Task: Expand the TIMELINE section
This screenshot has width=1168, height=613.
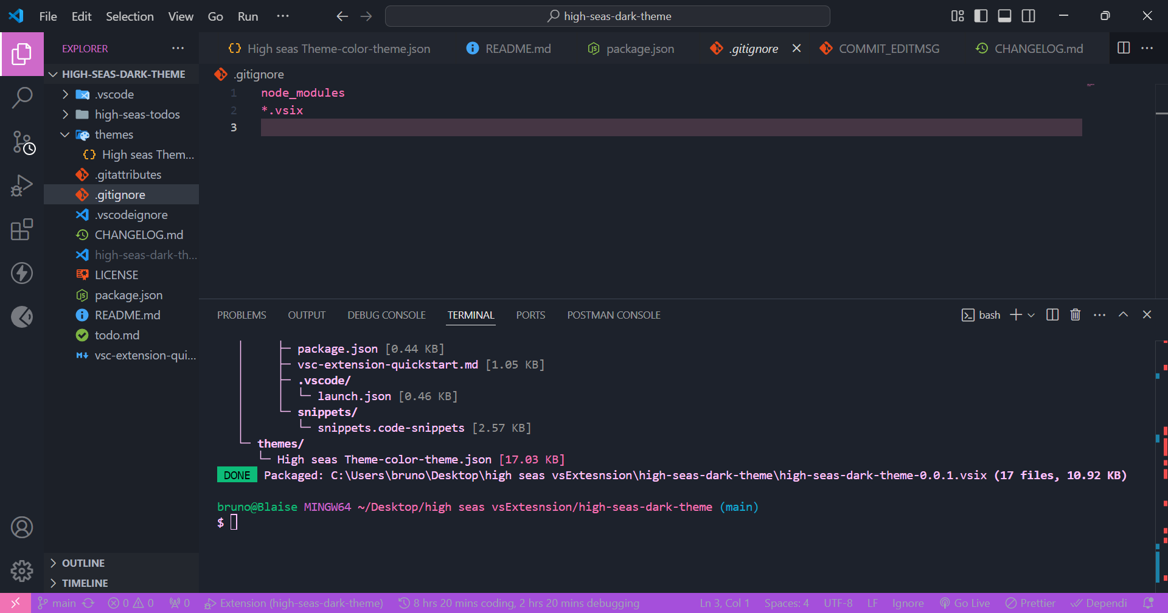Action: point(122,583)
